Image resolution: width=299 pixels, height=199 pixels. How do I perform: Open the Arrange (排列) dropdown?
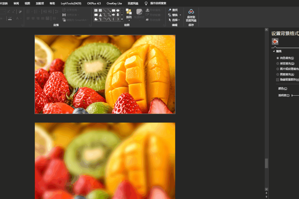tap(129, 15)
